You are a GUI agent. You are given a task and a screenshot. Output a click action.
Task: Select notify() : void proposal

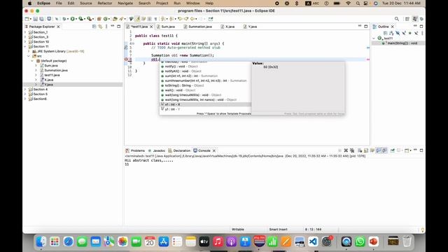pos(205,66)
